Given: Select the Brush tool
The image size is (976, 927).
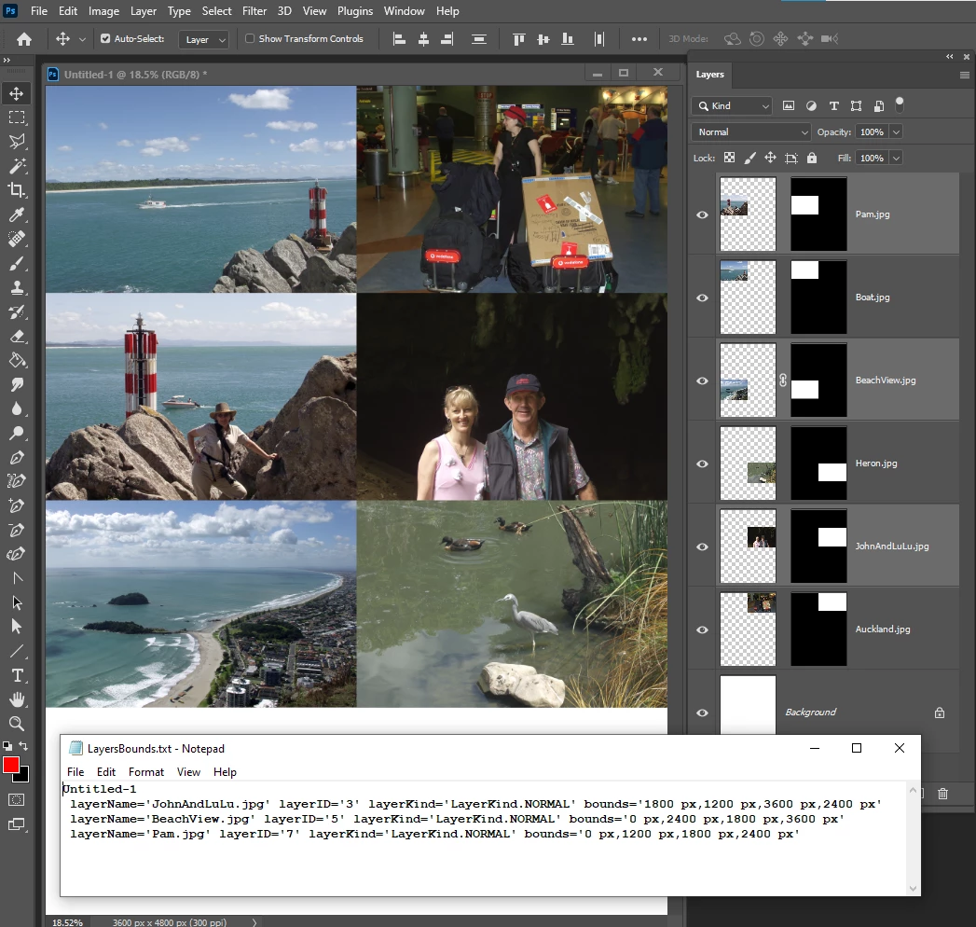Looking at the screenshot, I should tap(17, 263).
